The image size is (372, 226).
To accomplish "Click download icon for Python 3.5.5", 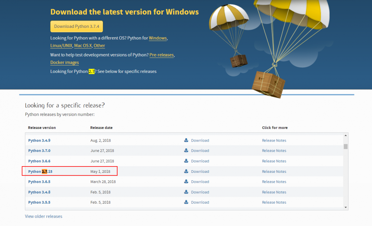I will point(186,202).
